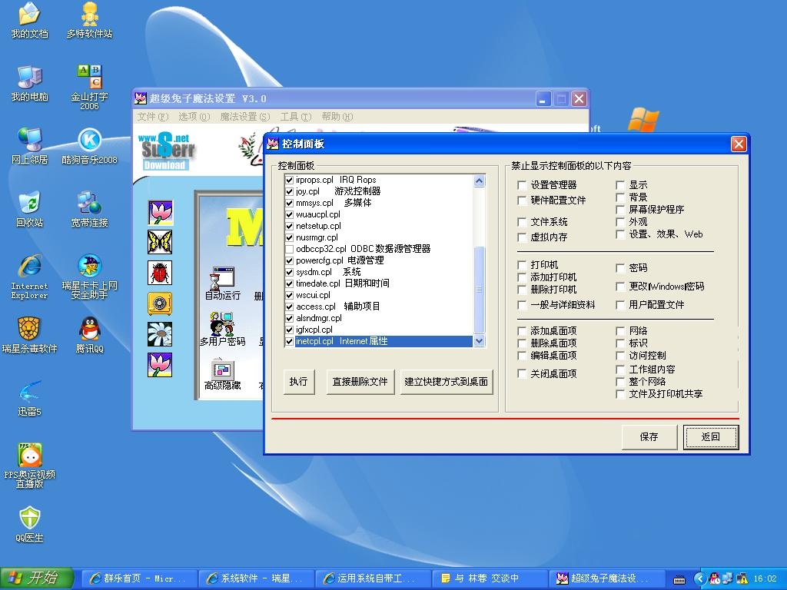Click the 返回 button
Viewport: 787px width, 590px height.
click(711, 437)
